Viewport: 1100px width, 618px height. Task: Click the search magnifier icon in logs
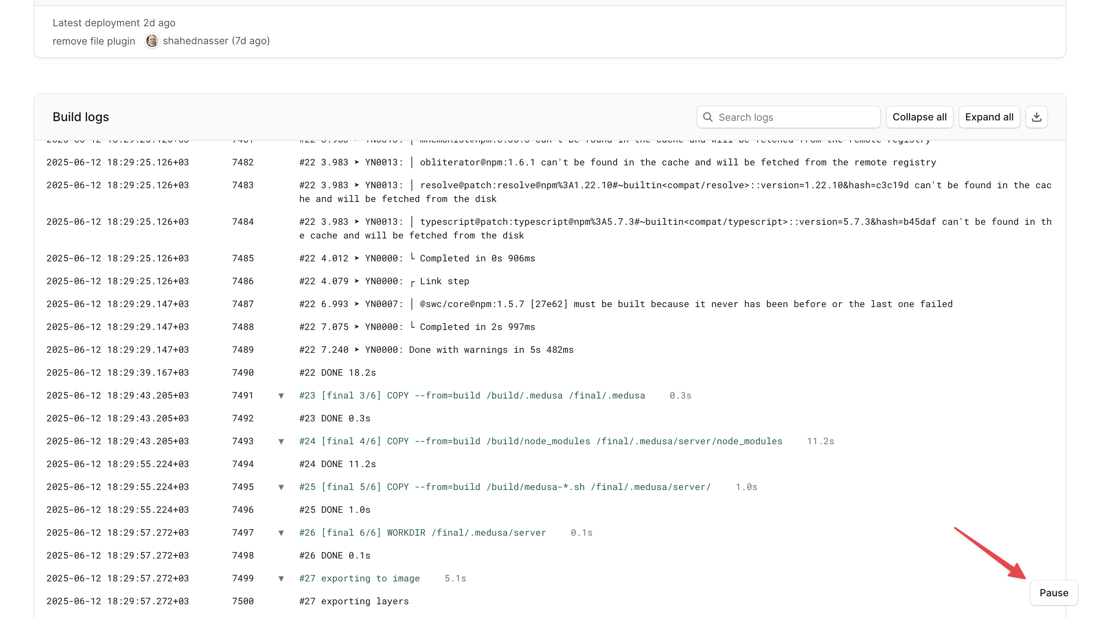[708, 117]
